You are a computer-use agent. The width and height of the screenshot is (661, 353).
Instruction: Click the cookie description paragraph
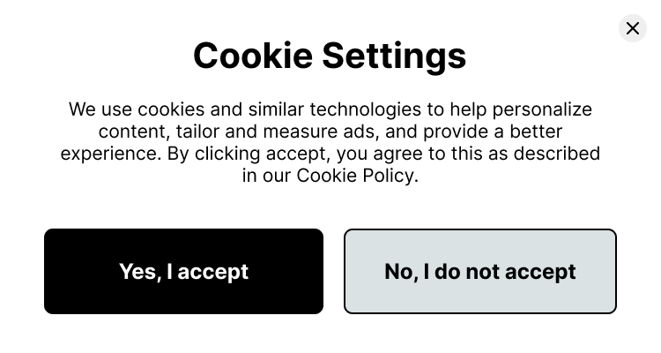coord(330,143)
